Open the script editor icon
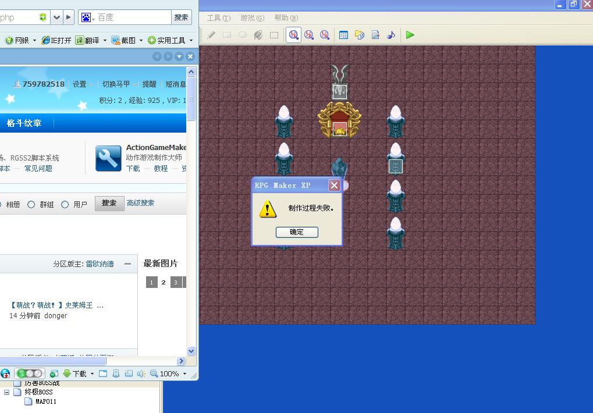Image resolution: width=593 pixels, height=413 pixels. click(375, 35)
